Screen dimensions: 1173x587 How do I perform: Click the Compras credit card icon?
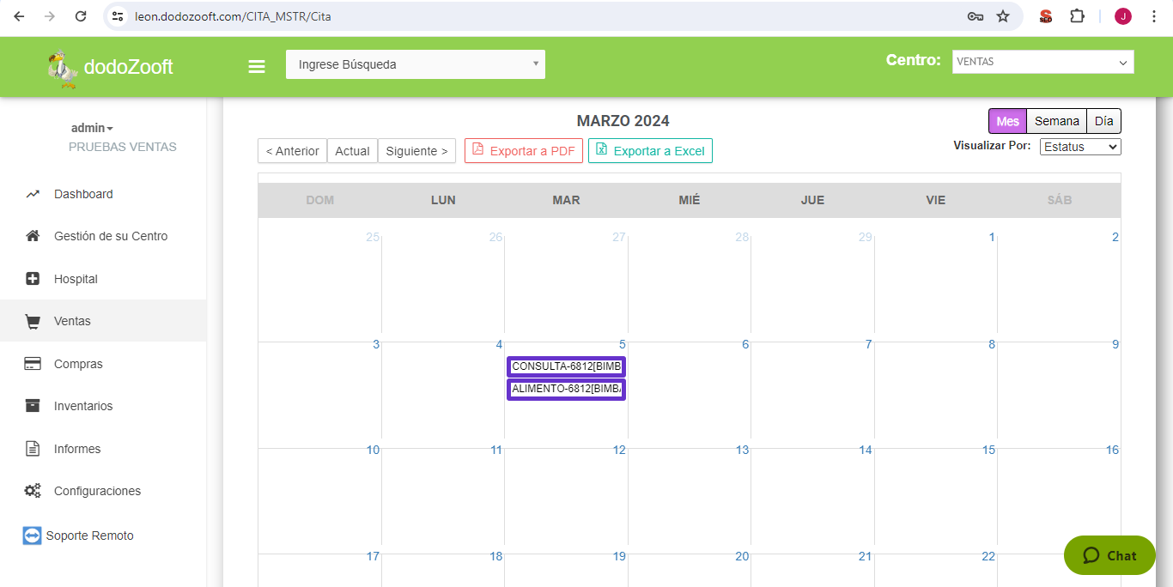[x=33, y=364]
